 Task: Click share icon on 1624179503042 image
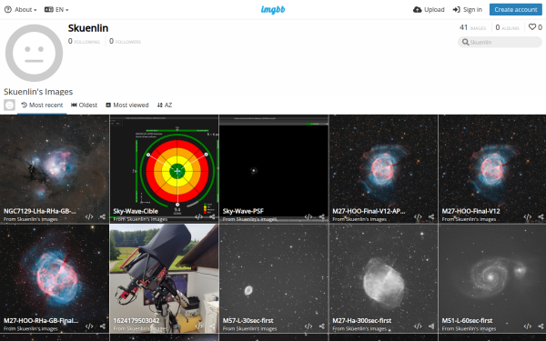212,326
